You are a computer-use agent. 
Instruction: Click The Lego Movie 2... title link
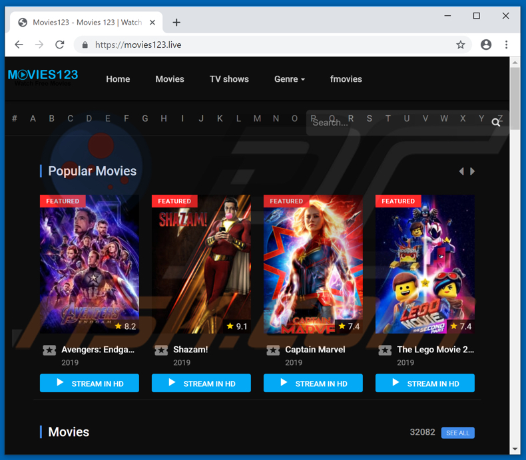(x=435, y=350)
